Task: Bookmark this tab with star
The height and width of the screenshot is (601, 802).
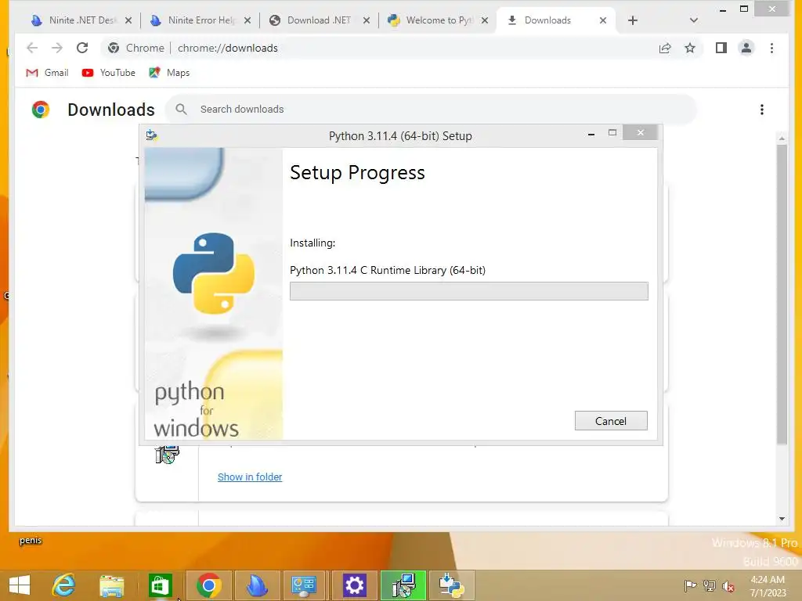Action: click(x=690, y=48)
